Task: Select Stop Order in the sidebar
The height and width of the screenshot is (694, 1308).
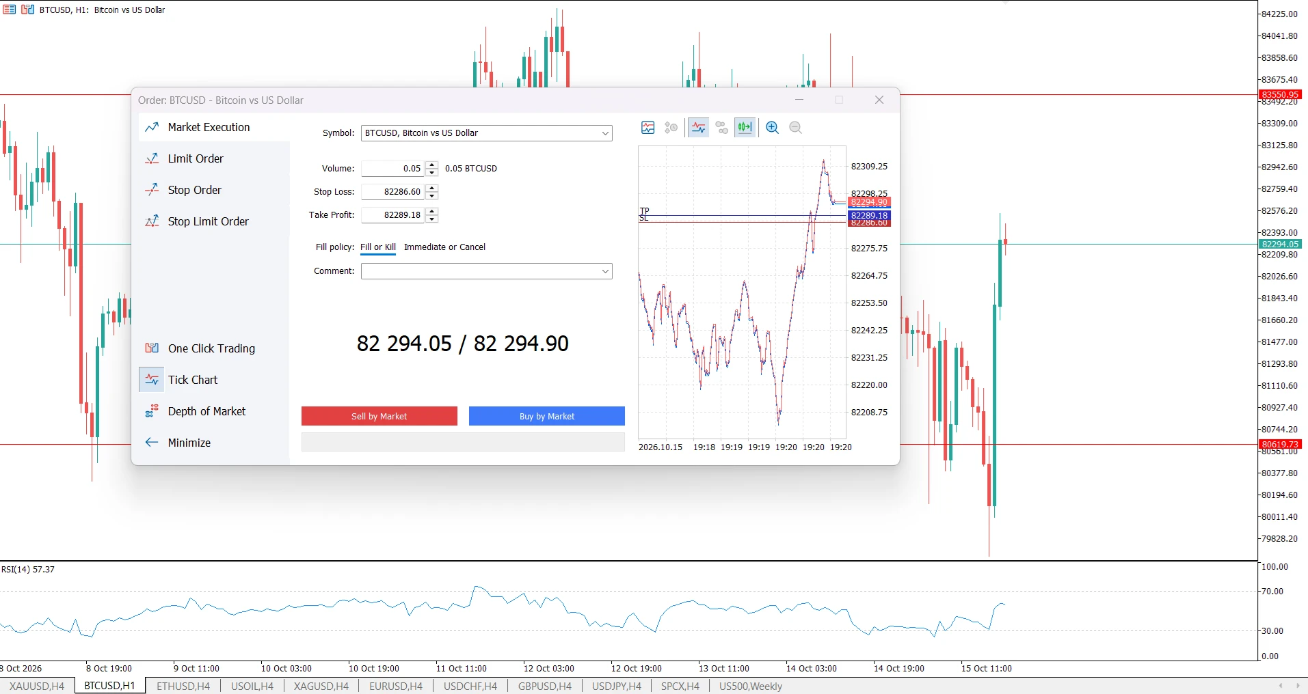Action: 214,190
